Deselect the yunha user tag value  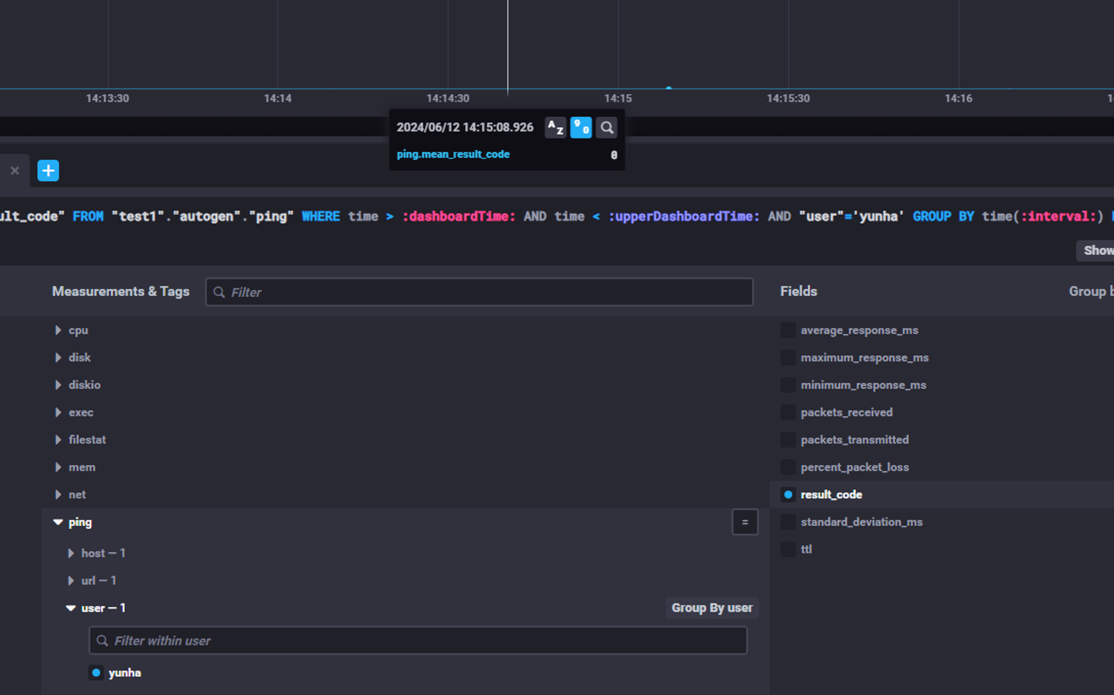[x=96, y=673]
